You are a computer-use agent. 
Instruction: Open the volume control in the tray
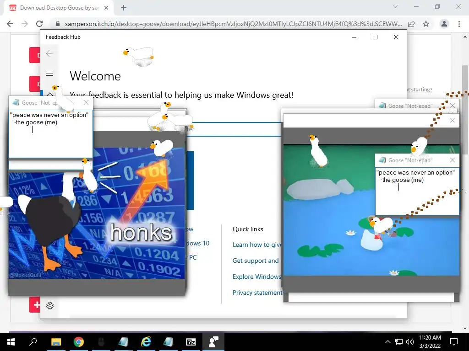tap(410, 342)
